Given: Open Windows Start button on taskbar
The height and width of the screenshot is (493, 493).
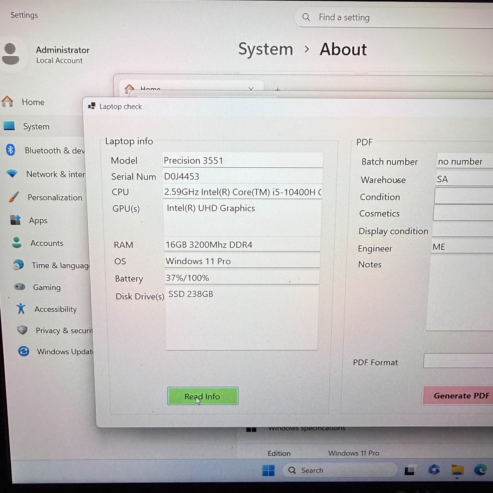Looking at the screenshot, I should [x=268, y=470].
